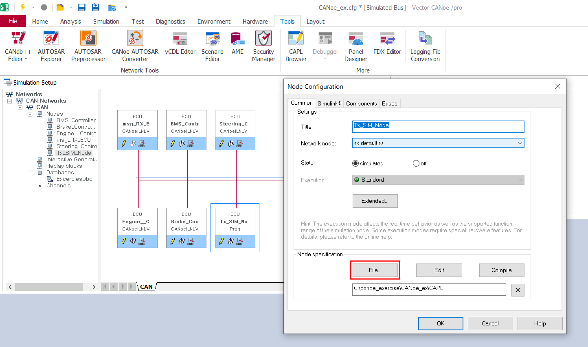
Task: Launch the Scenario Editor
Action: (x=213, y=46)
